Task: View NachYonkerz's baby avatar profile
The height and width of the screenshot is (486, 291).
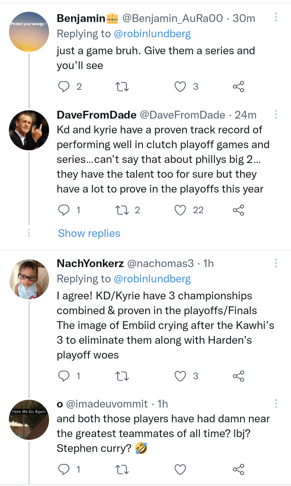Action: coord(29,279)
